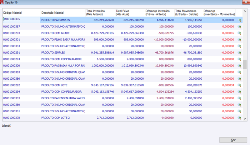Open detail icon for row with inventory 1.500,000000
The image size is (250, 145).
[239, 59]
